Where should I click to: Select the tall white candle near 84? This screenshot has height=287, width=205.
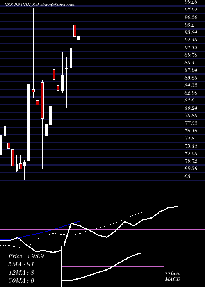[x=29, y=122]
